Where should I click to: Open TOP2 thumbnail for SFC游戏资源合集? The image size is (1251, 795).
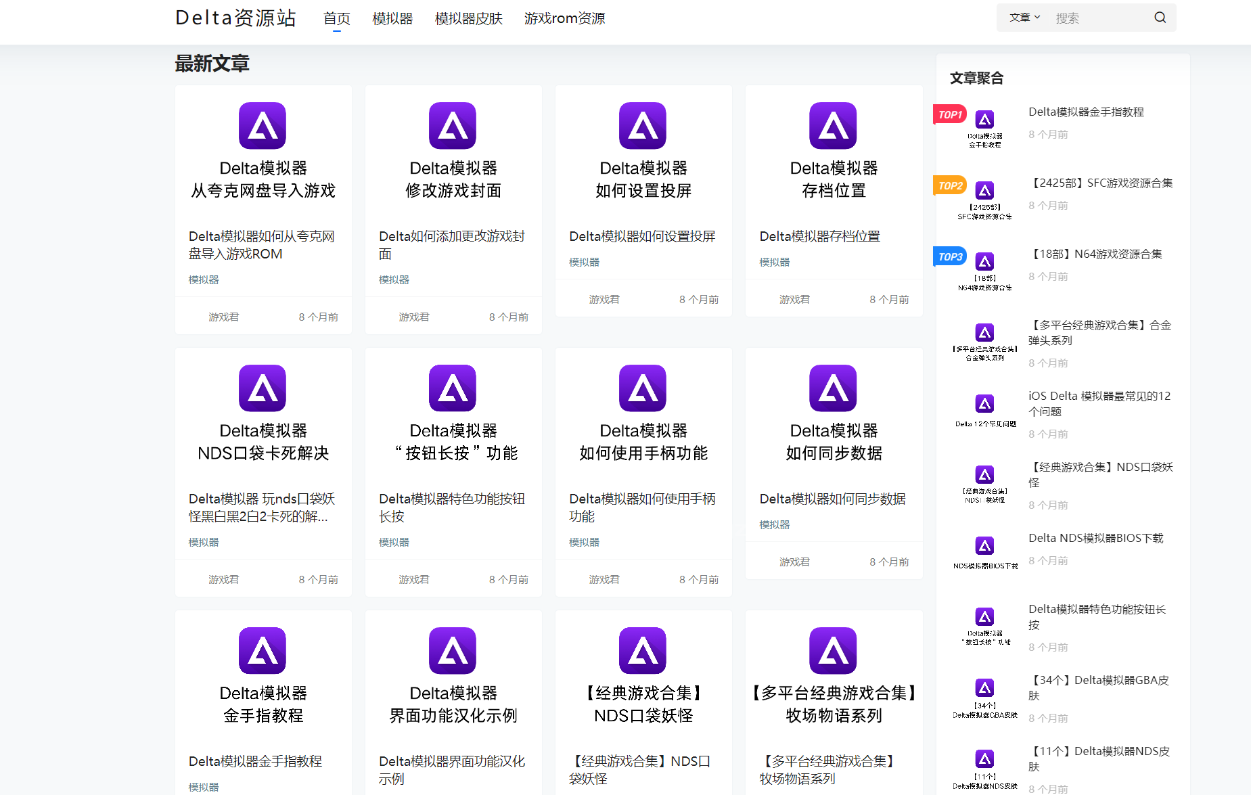click(984, 198)
